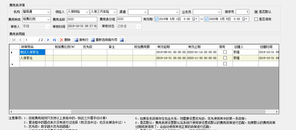Click 政策别名 column header
Screen dimensions: 296x130
(x=33, y=47)
